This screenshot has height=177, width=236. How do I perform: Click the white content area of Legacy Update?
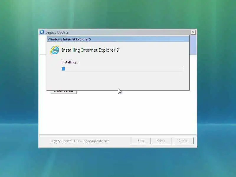pyautogui.click(x=118, y=114)
